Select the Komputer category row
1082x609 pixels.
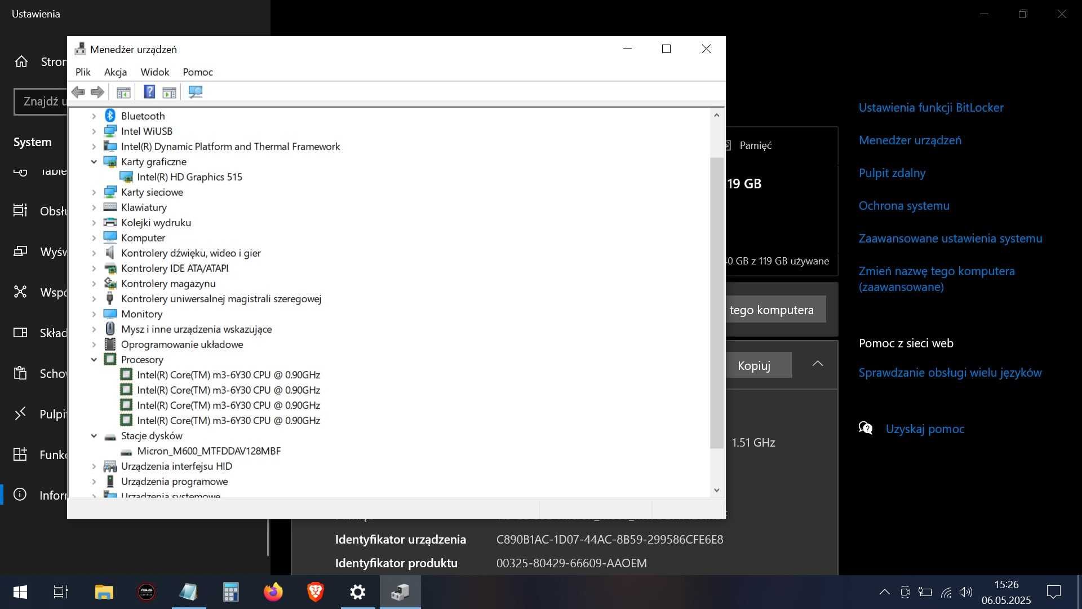pyautogui.click(x=143, y=238)
